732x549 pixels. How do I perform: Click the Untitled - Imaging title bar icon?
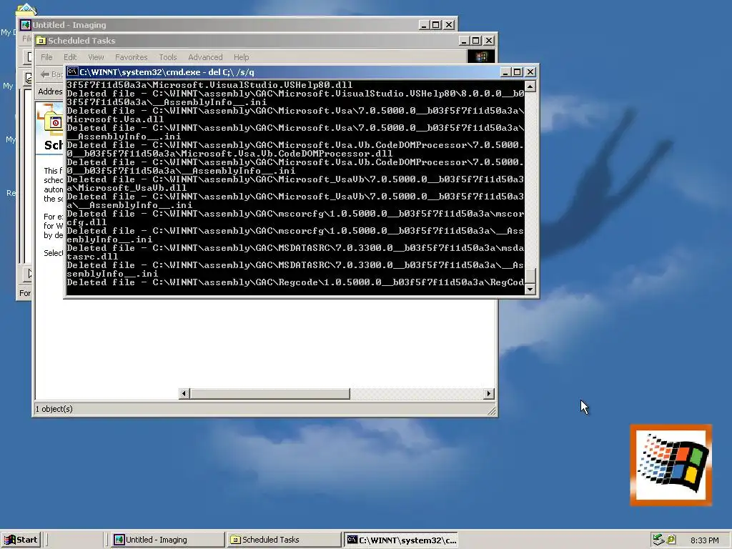tap(26, 25)
